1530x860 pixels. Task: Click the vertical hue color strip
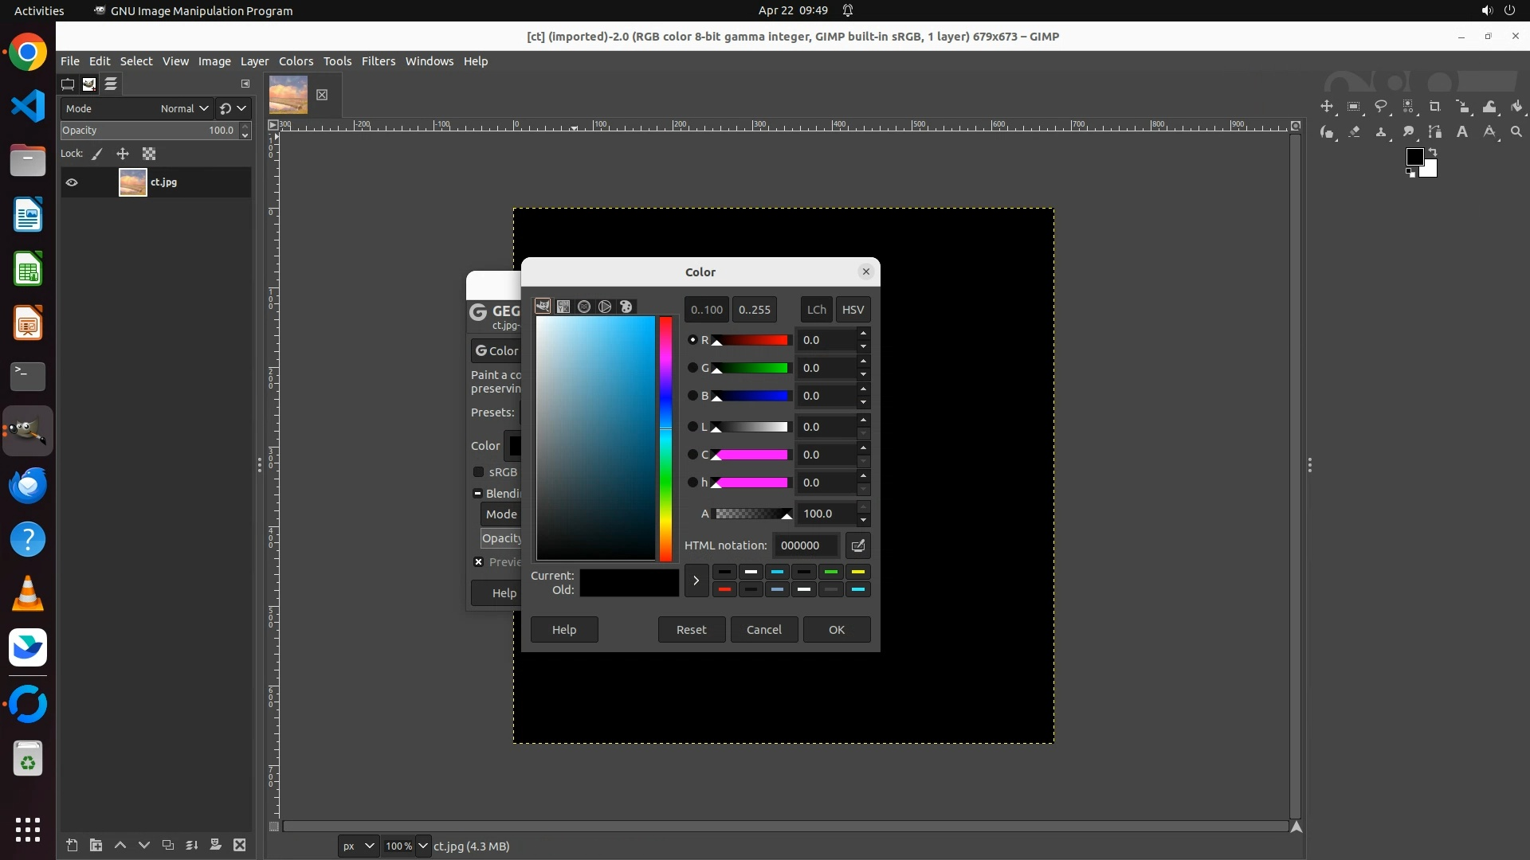[x=665, y=438]
